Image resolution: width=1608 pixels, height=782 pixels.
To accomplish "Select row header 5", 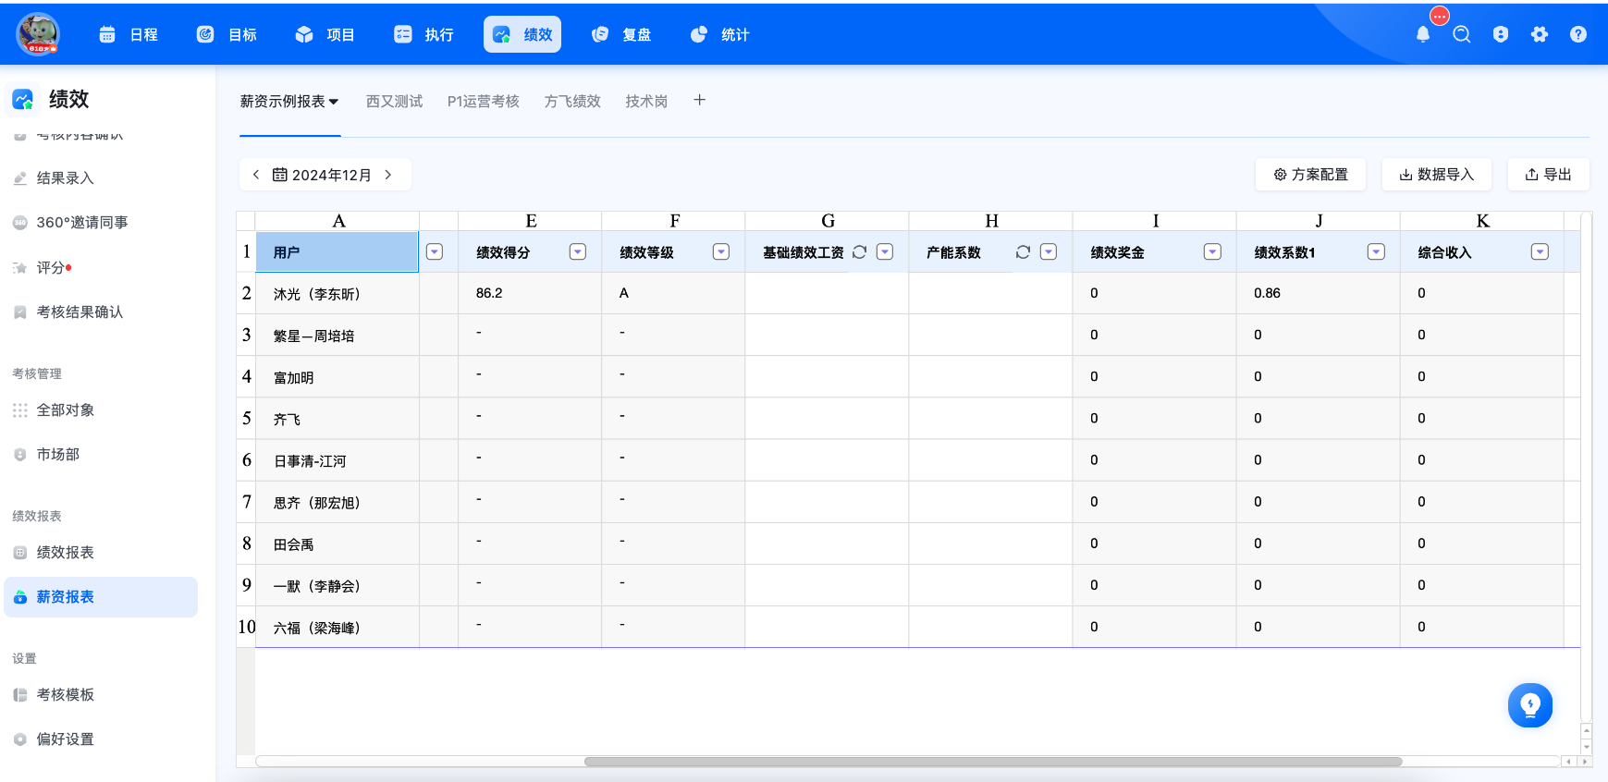I will pos(246,419).
